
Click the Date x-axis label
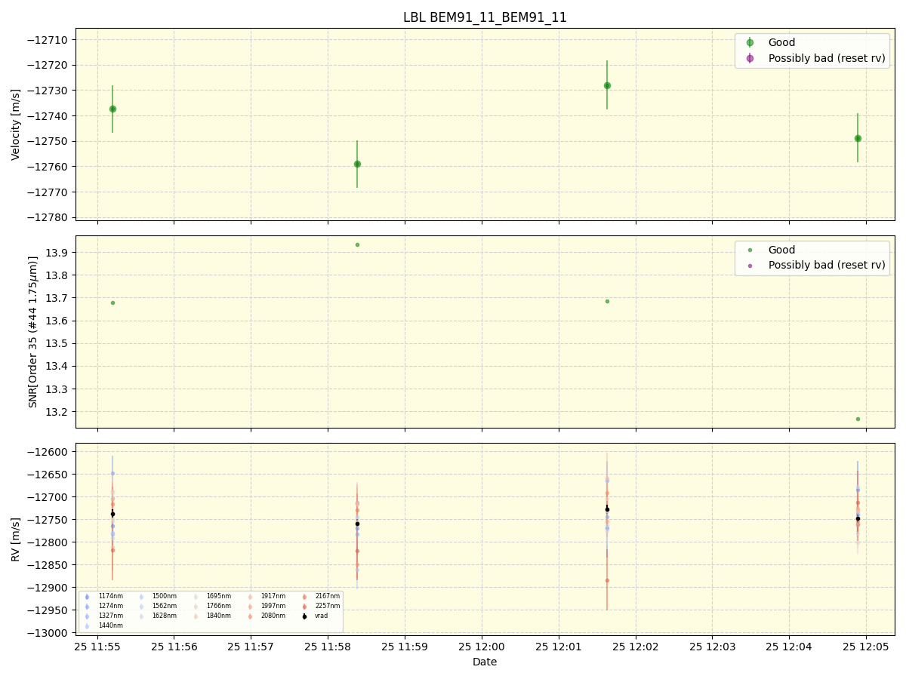tap(485, 662)
